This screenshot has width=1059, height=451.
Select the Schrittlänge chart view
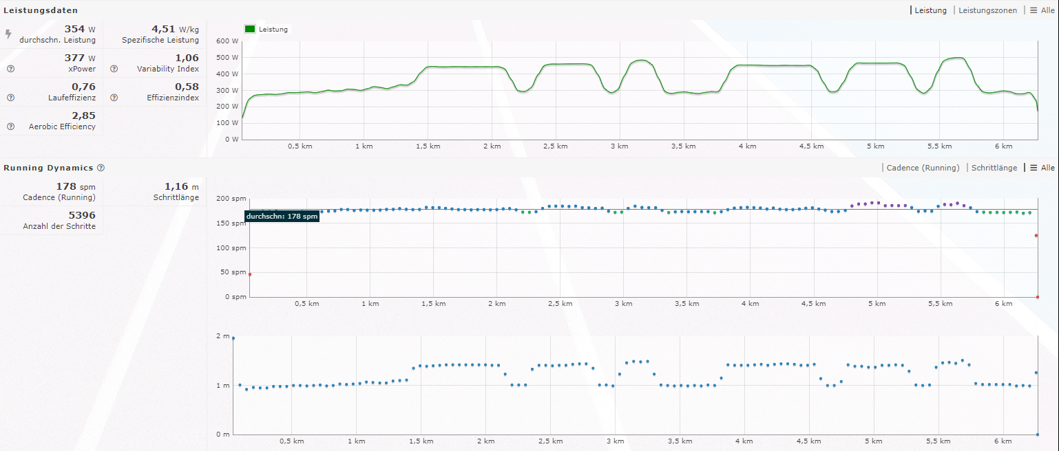pyautogui.click(x=994, y=168)
